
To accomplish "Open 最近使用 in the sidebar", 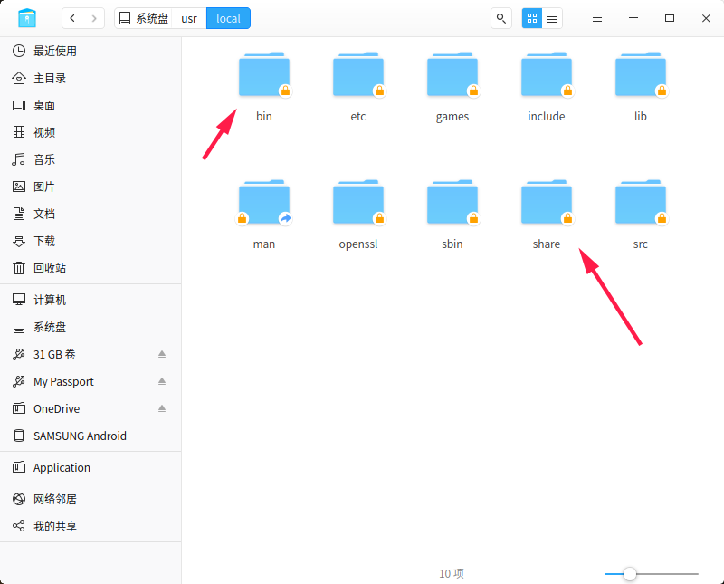I will click(x=90, y=51).
